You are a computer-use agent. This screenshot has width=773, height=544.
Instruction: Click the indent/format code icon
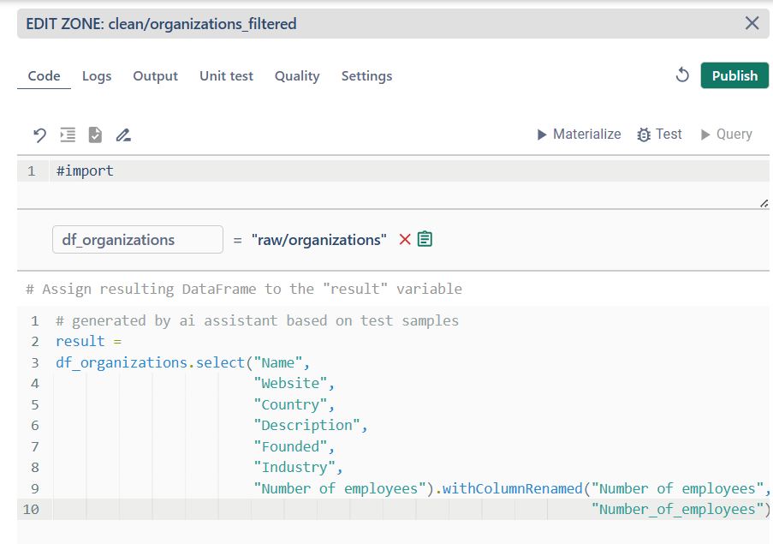(68, 135)
